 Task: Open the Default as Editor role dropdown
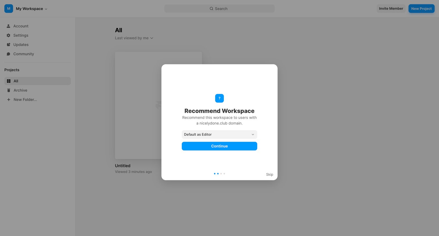coord(219,135)
